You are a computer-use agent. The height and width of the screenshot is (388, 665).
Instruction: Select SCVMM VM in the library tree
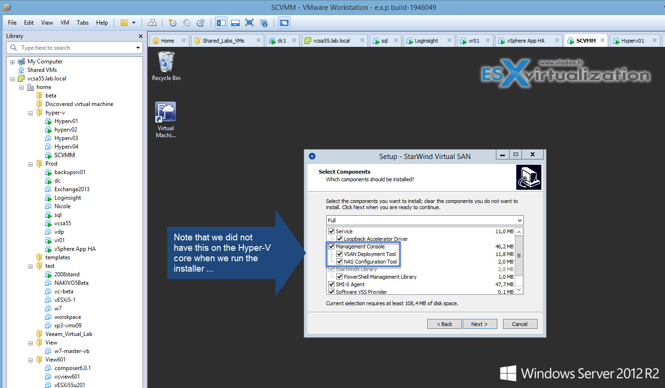tap(64, 155)
